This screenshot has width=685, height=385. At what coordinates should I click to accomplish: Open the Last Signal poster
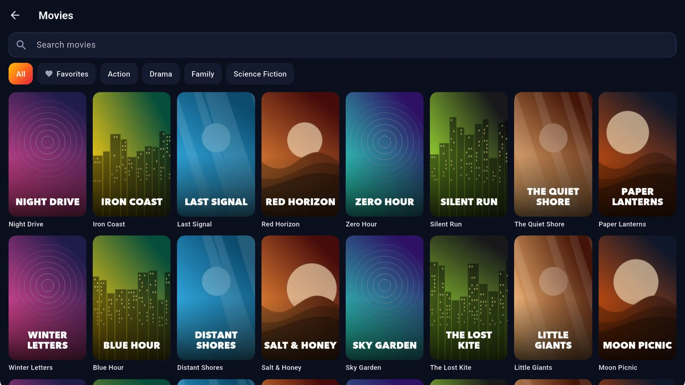point(216,154)
